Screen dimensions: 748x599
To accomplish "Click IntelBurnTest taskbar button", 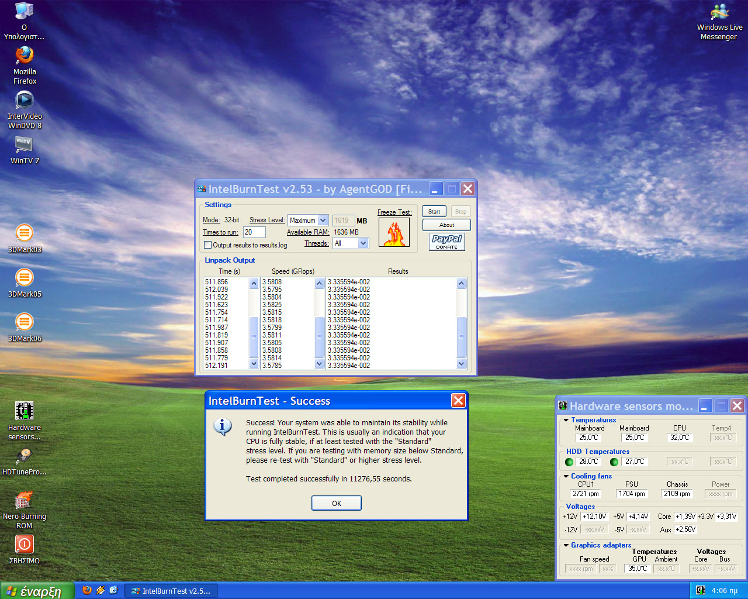I will [171, 591].
